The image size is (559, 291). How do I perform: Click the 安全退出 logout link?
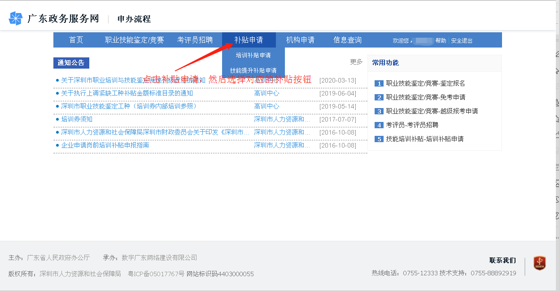click(462, 41)
